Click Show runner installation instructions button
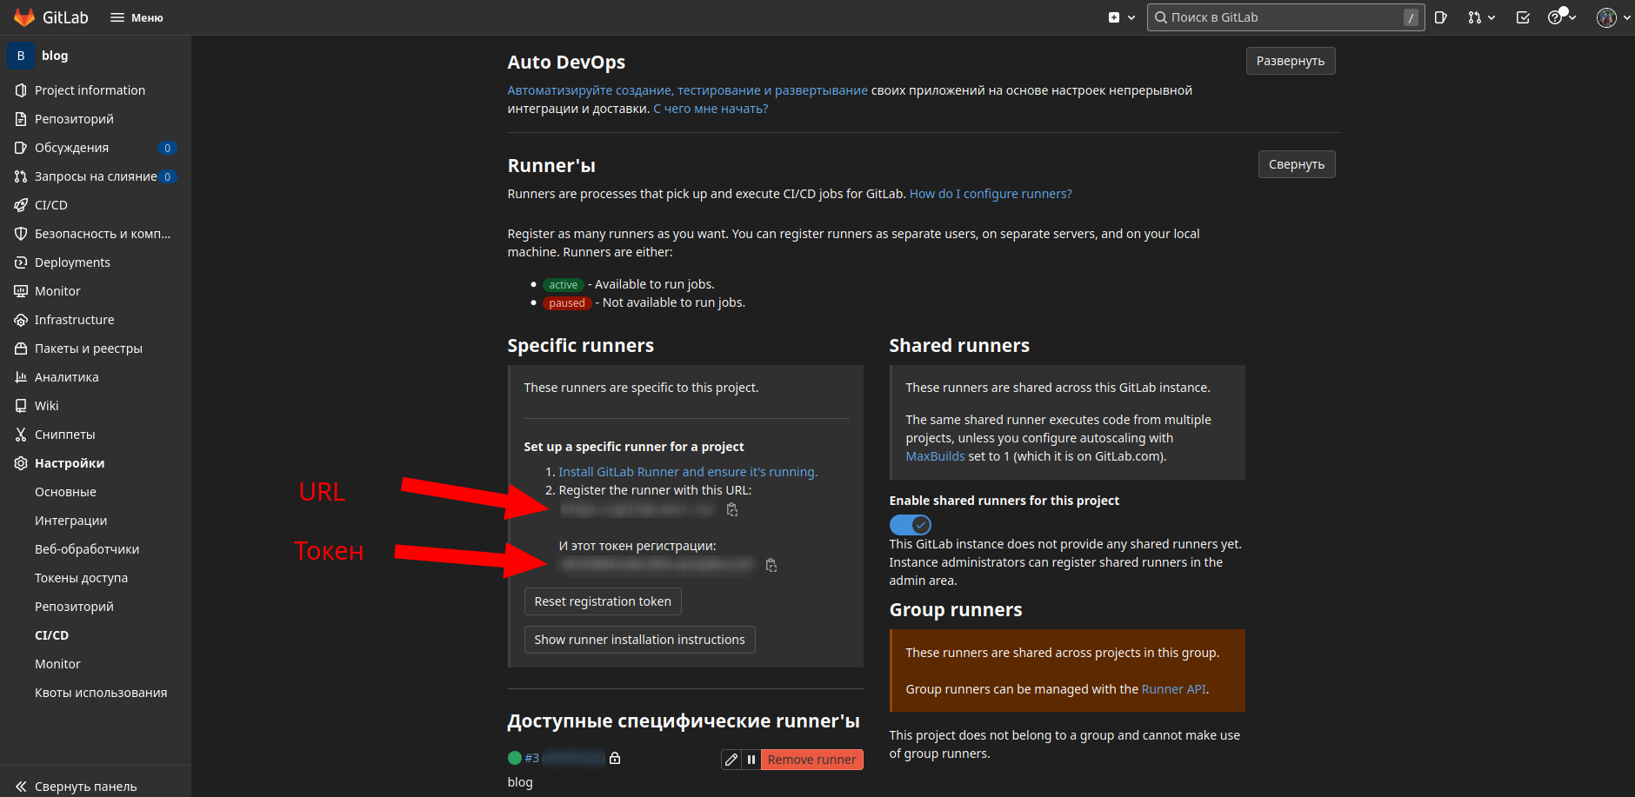 (x=639, y=640)
